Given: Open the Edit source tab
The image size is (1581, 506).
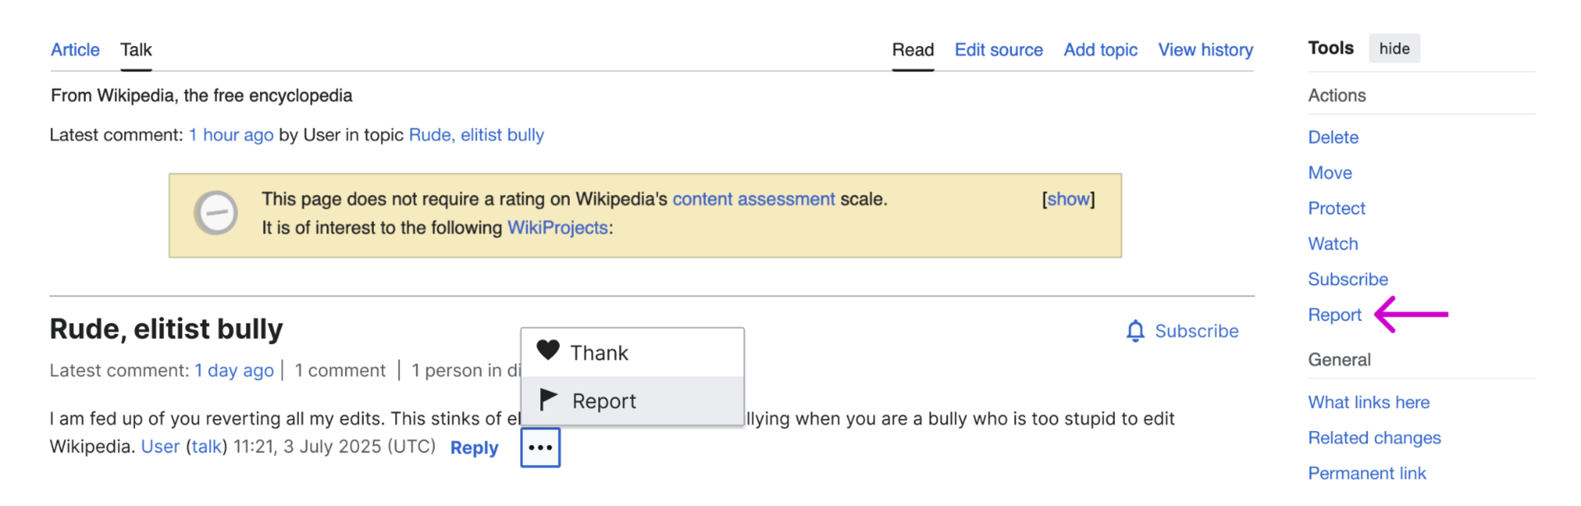Looking at the screenshot, I should pos(999,49).
